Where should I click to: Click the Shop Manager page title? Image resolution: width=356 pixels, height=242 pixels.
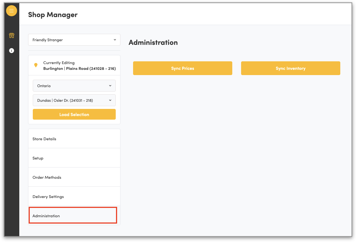(53, 15)
